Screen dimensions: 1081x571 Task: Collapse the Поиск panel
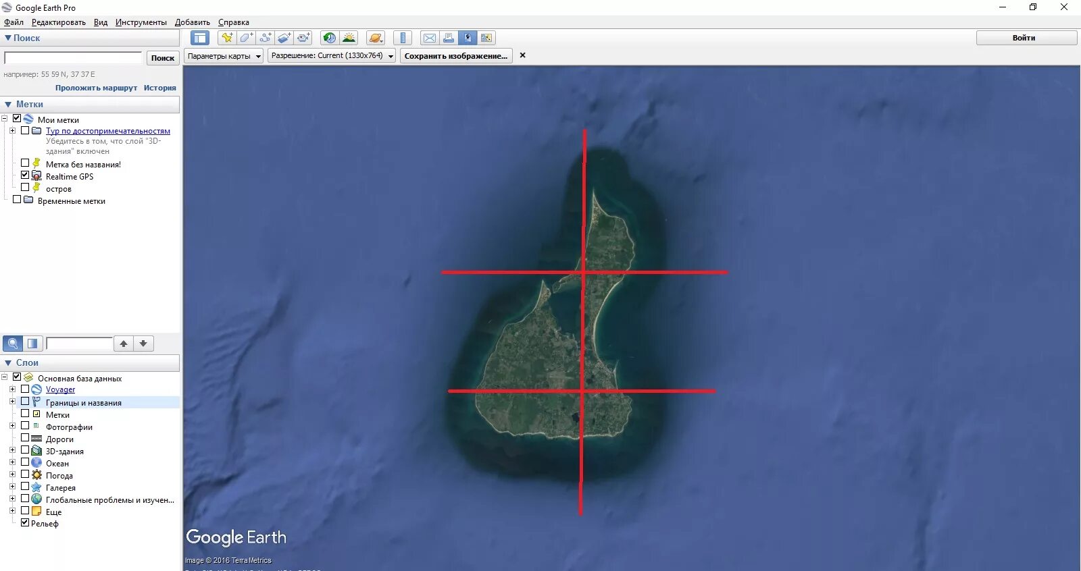click(x=8, y=38)
